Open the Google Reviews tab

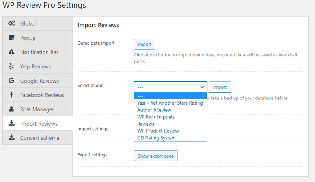(37, 81)
